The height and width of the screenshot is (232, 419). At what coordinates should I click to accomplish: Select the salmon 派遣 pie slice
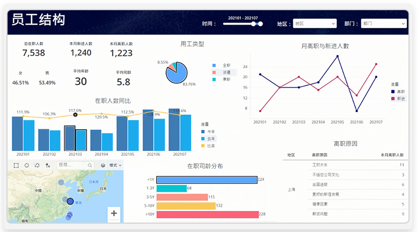(172, 68)
